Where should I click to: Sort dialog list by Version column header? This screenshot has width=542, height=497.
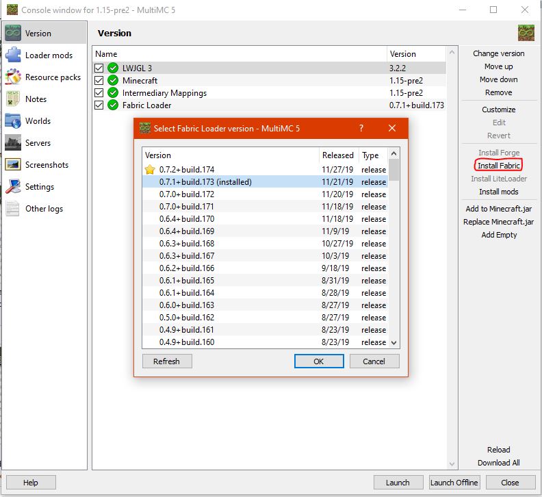(231, 155)
